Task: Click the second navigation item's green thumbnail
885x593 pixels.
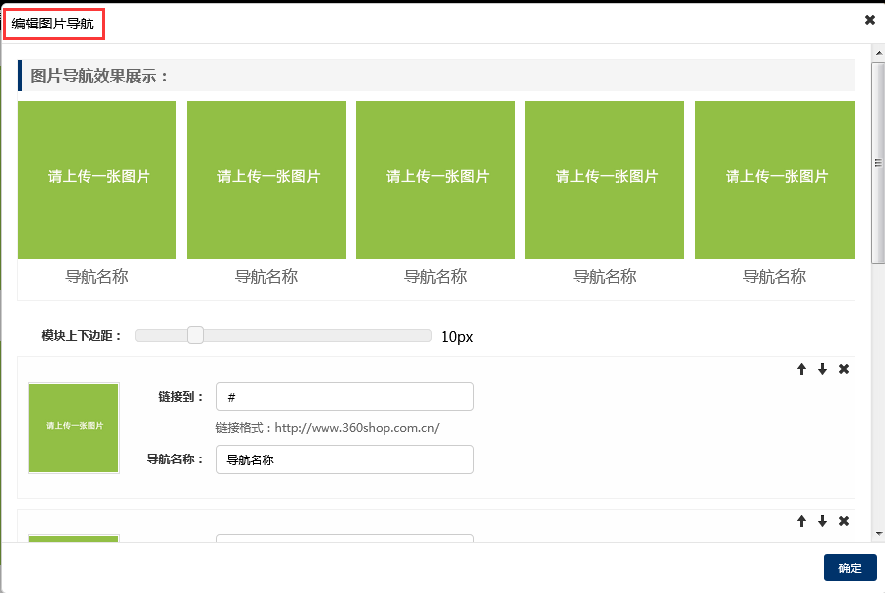Action: (x=74, y=540)
